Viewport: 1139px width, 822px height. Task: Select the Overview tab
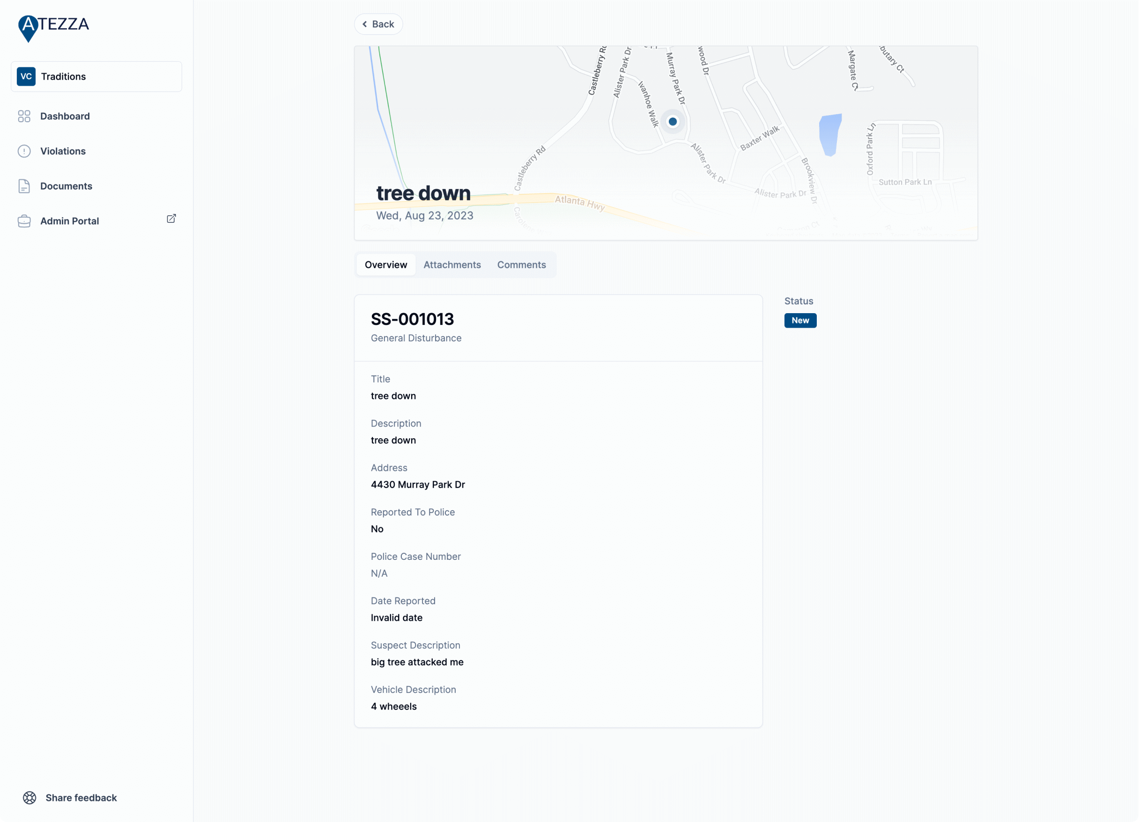tap(385, 264)
